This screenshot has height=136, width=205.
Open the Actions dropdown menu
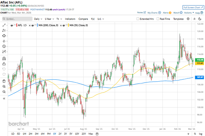(x=189, y=13)
